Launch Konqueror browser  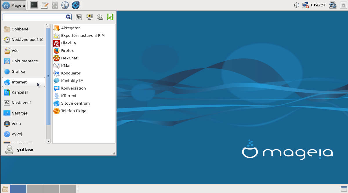coord(84,73)
